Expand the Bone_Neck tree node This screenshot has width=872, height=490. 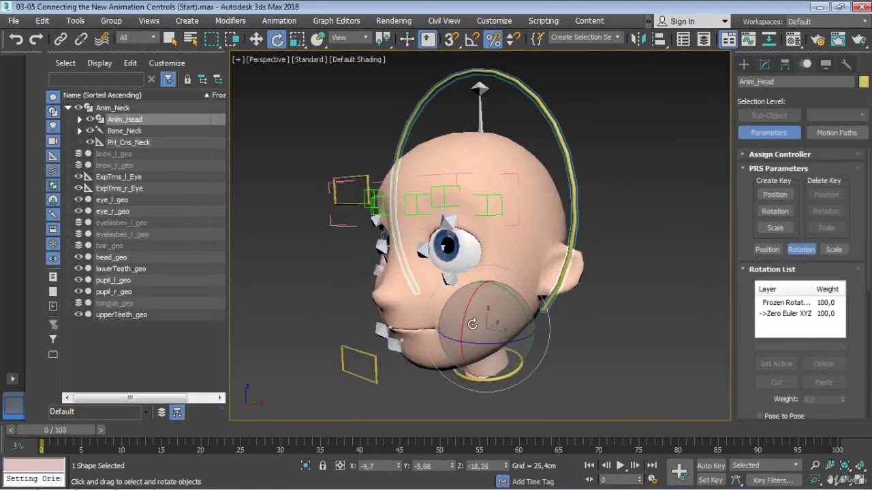point(79,131)
